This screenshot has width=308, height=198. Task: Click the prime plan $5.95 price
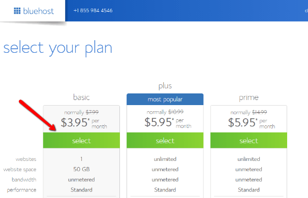pos(252,123)
